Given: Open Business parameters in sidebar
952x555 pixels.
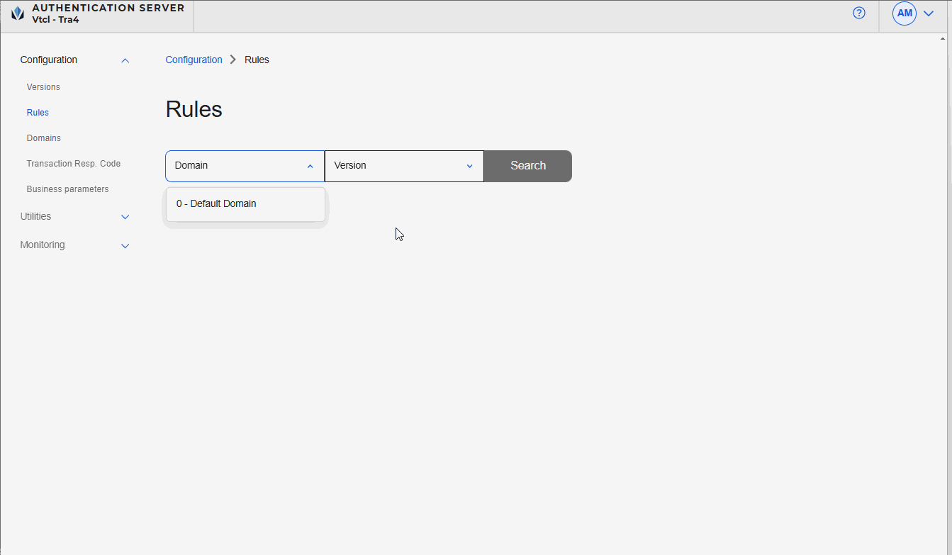Looking at the screenshot, I should tap(67, 189).
